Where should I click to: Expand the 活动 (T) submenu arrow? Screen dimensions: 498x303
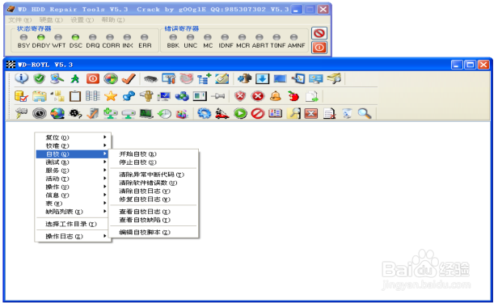[105, 179]
